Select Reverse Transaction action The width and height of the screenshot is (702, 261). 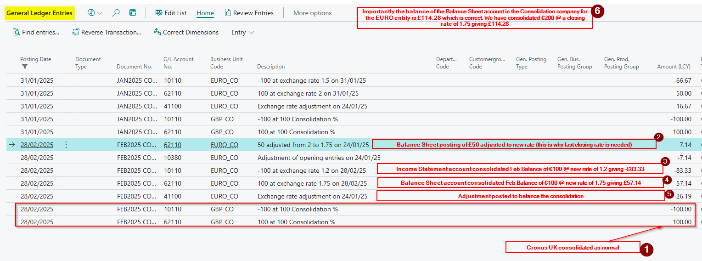coord(107,32)
